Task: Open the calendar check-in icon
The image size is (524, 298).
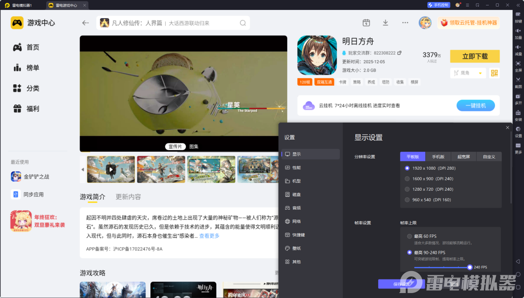Action: (366, 23)
